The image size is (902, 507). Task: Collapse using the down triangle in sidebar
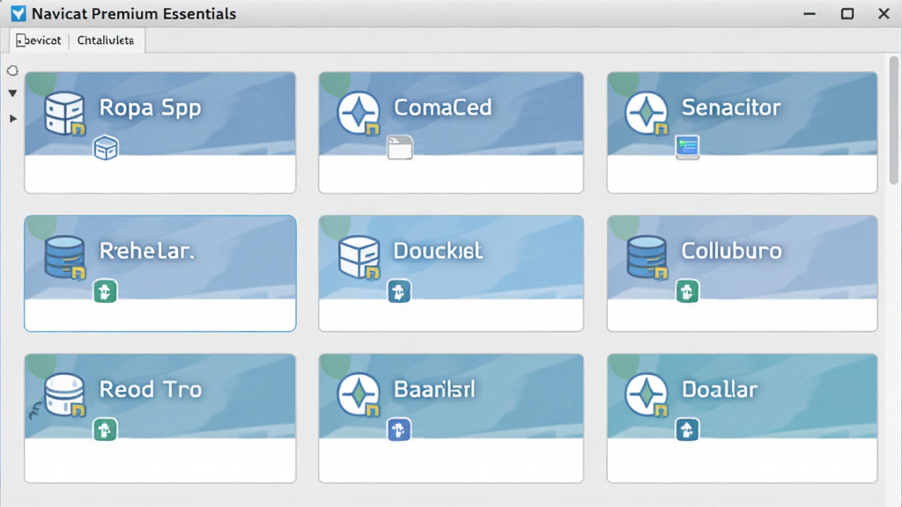12,93
